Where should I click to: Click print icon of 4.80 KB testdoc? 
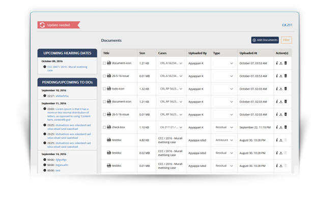point(109,140)
